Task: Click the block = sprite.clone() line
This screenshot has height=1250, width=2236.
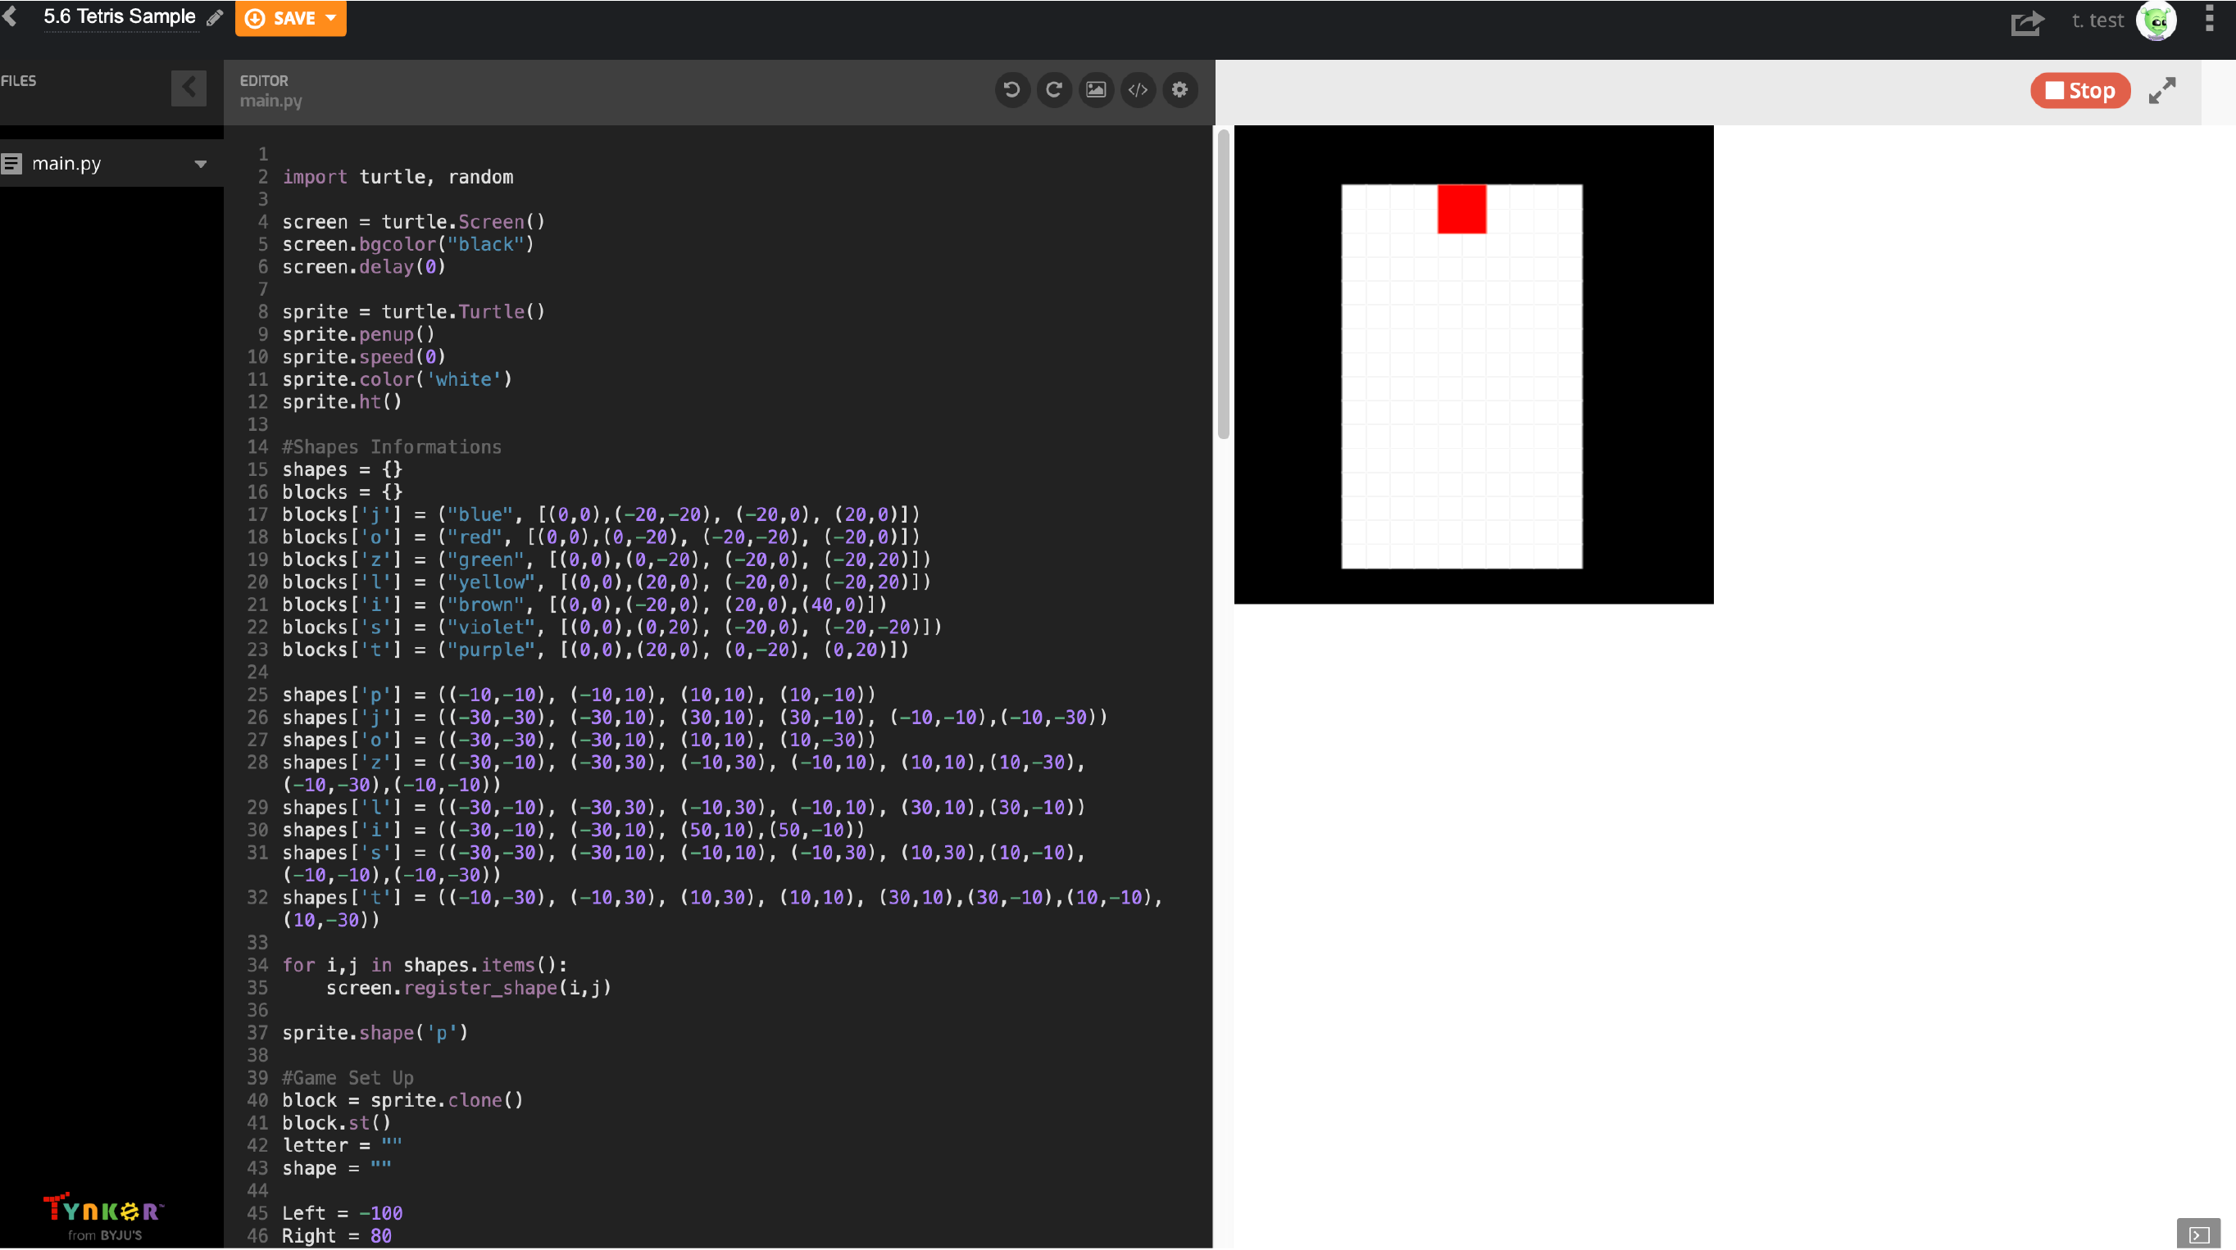Action: (x=402, y=1101)
